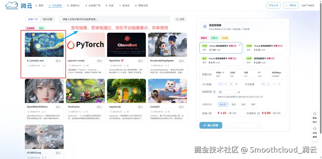Open the 私有云 nav item

tap(124, 6)
